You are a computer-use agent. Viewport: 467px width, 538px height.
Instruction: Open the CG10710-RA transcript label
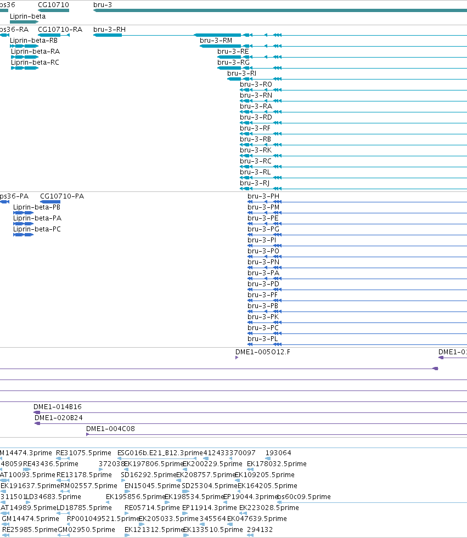pos(60,30)
